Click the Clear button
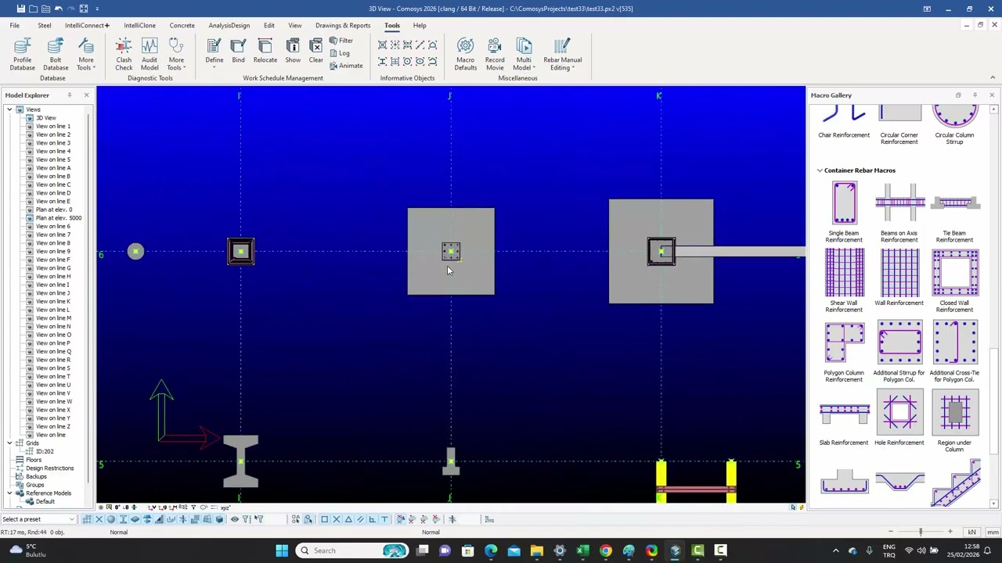This screenshot has width=1002, height=563. click(315, 51)
